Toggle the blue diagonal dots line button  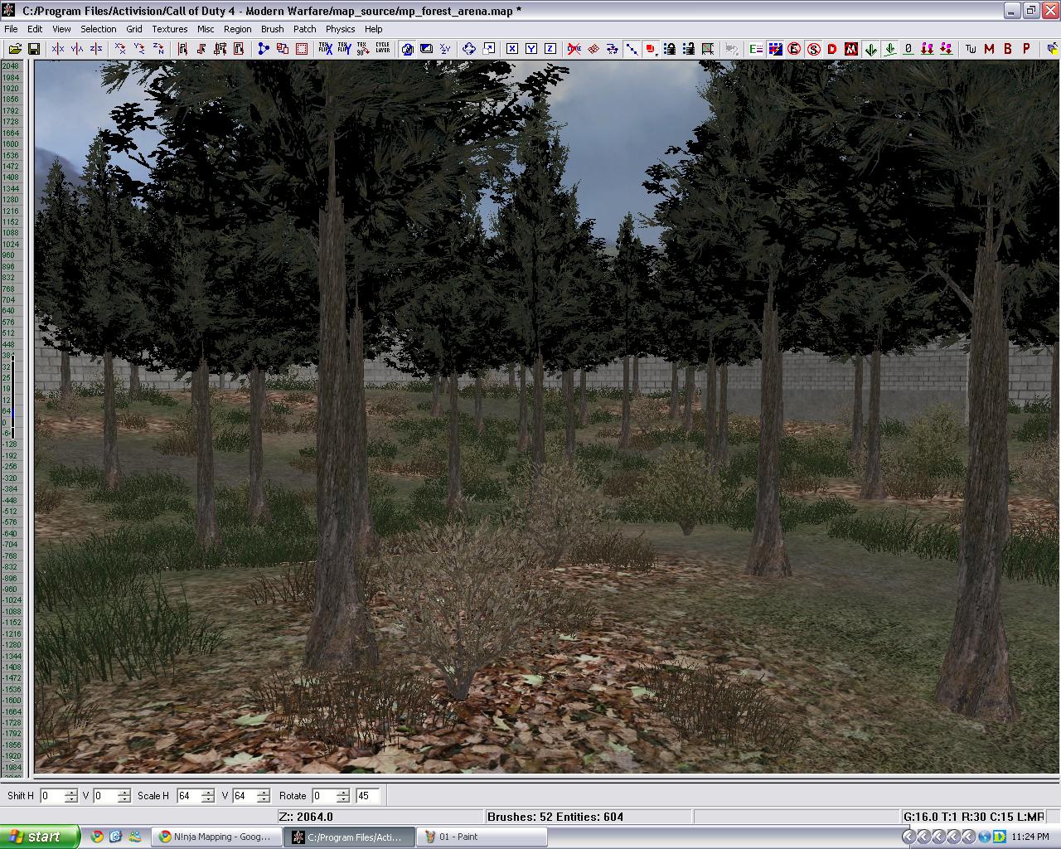(632, 49)
